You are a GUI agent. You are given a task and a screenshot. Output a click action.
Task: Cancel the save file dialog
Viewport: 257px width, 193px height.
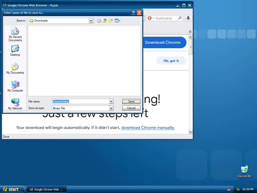[131, 108]
